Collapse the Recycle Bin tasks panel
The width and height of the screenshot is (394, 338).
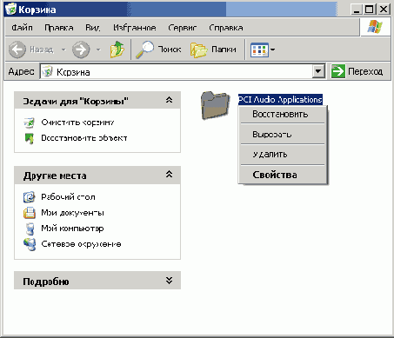169,100
